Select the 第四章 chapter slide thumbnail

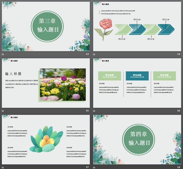tap(137, 139)
